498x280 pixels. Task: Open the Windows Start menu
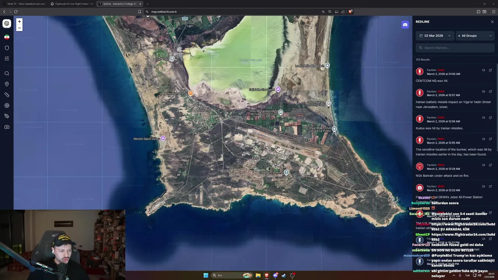(x=206, y=275)
